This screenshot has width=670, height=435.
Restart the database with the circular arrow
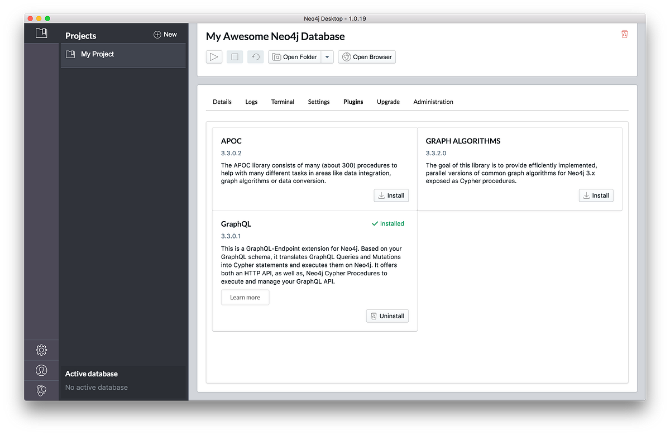click(x=255, y=56)
